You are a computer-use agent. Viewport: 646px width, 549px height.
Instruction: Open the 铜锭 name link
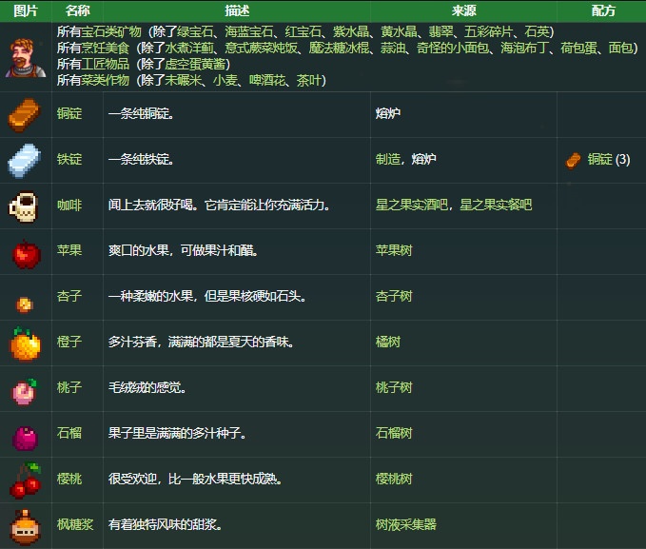pyautogui.click(x=69, y=113)
